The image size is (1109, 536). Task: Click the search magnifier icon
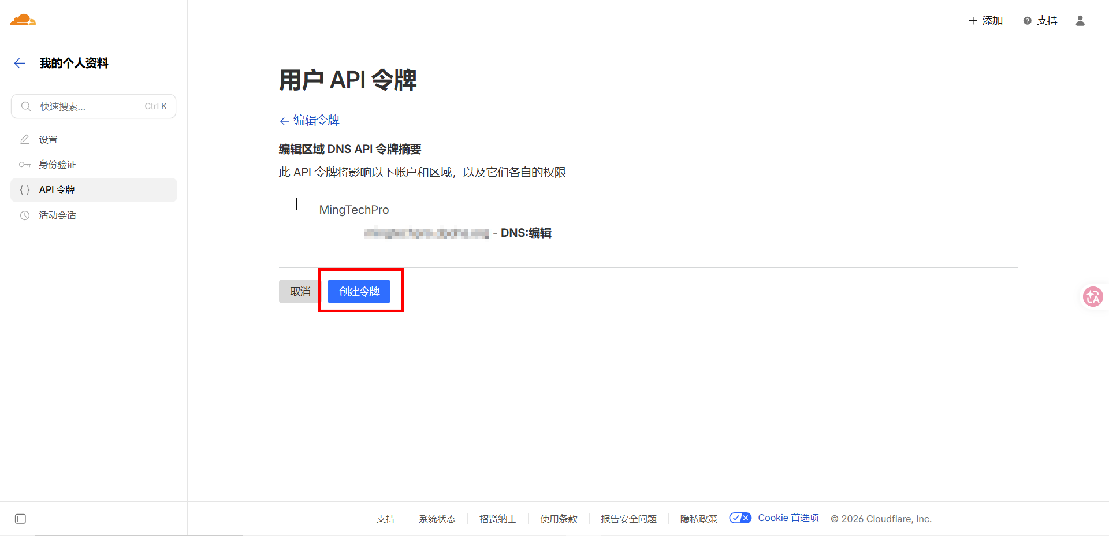[x=26, y=106]
